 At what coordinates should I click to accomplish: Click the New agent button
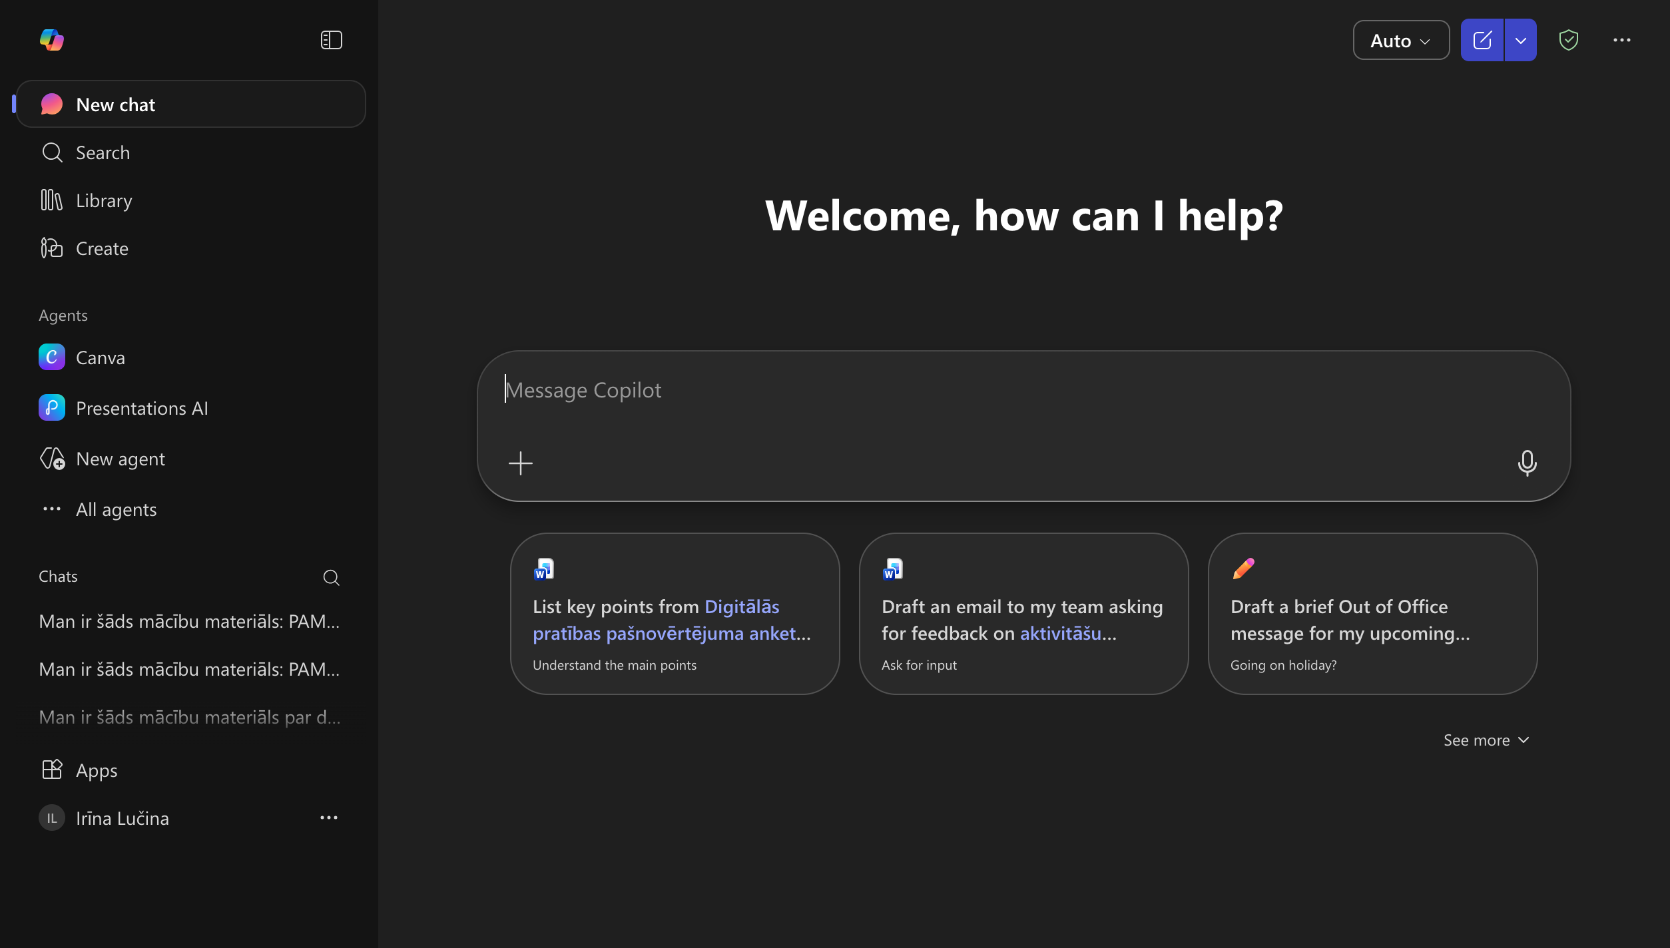coord(120,459)
